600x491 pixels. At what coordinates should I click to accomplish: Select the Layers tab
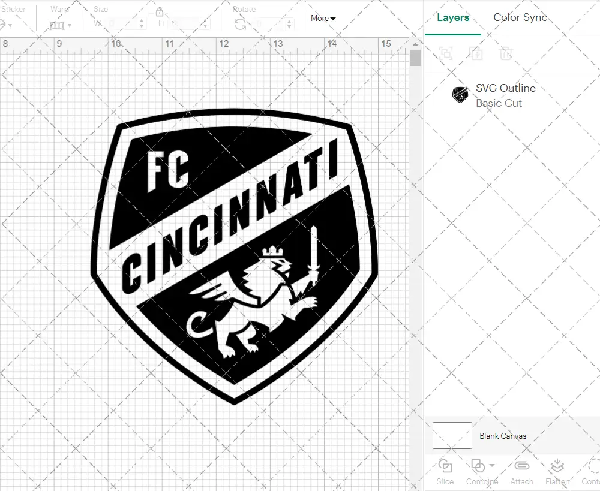point(453,17)
